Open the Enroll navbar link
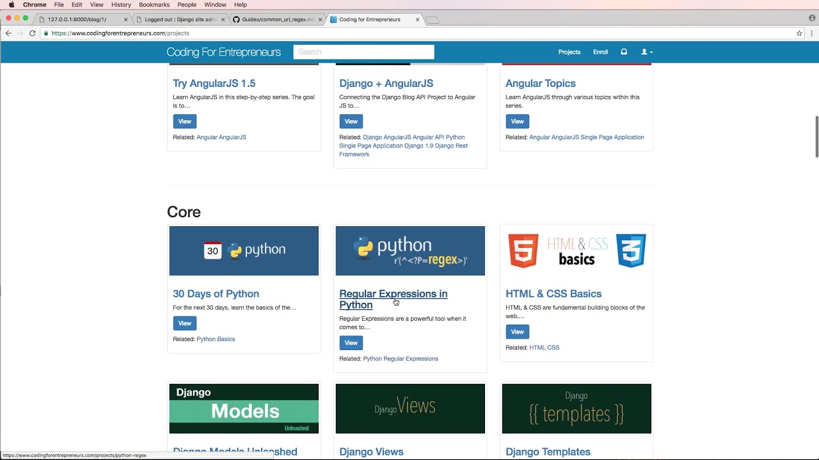Image resolution: width=819 pixels, height=460 pixels. [x=600, y=52]
